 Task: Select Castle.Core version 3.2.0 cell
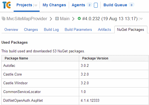[x=114, y=74]
